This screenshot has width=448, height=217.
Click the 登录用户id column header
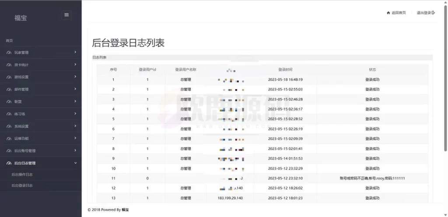click(147, 69)
